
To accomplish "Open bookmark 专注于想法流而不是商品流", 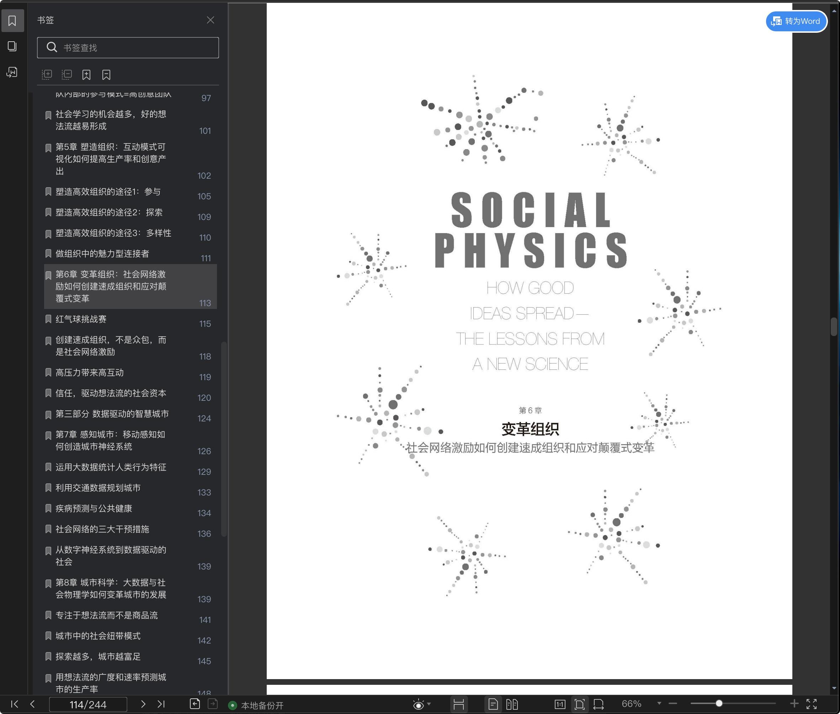I will coord(130,616).
